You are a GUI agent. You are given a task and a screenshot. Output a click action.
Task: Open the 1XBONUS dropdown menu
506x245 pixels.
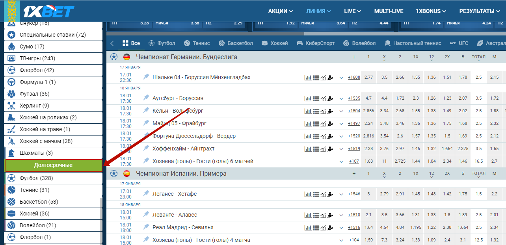[431, 11]
